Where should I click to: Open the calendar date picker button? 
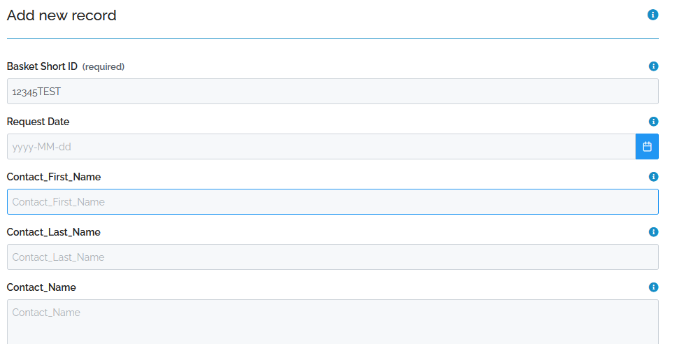647,147
